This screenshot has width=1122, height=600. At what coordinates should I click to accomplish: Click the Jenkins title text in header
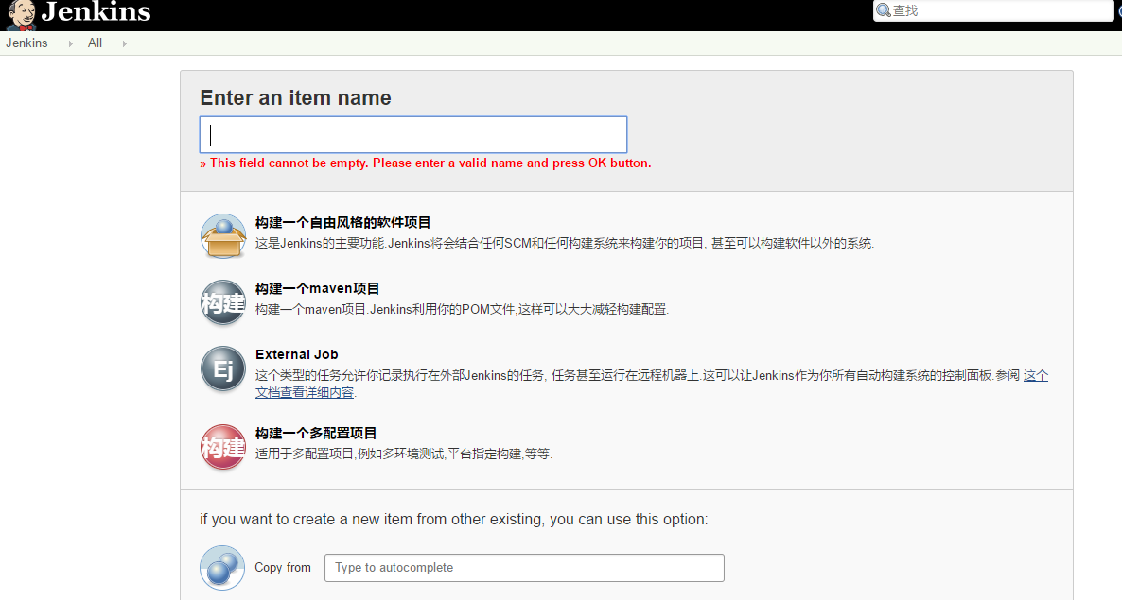coord(96,11)
